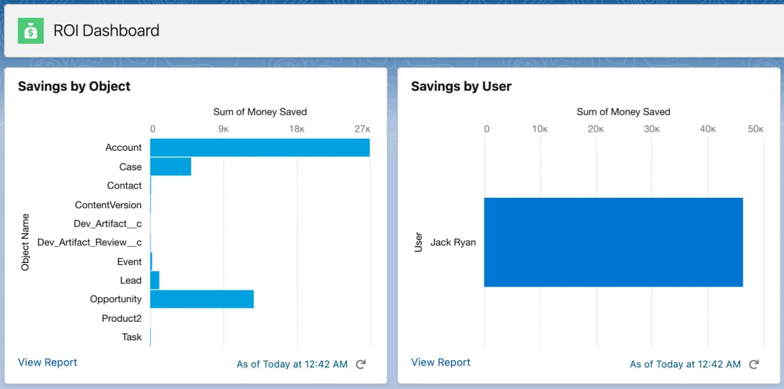Open View Report under Savings by User
The height and width of the screenshot is (389, 784).
441,362
